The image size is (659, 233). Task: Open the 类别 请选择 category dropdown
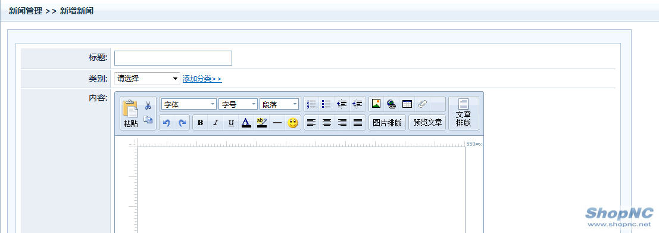click(147, 78)
